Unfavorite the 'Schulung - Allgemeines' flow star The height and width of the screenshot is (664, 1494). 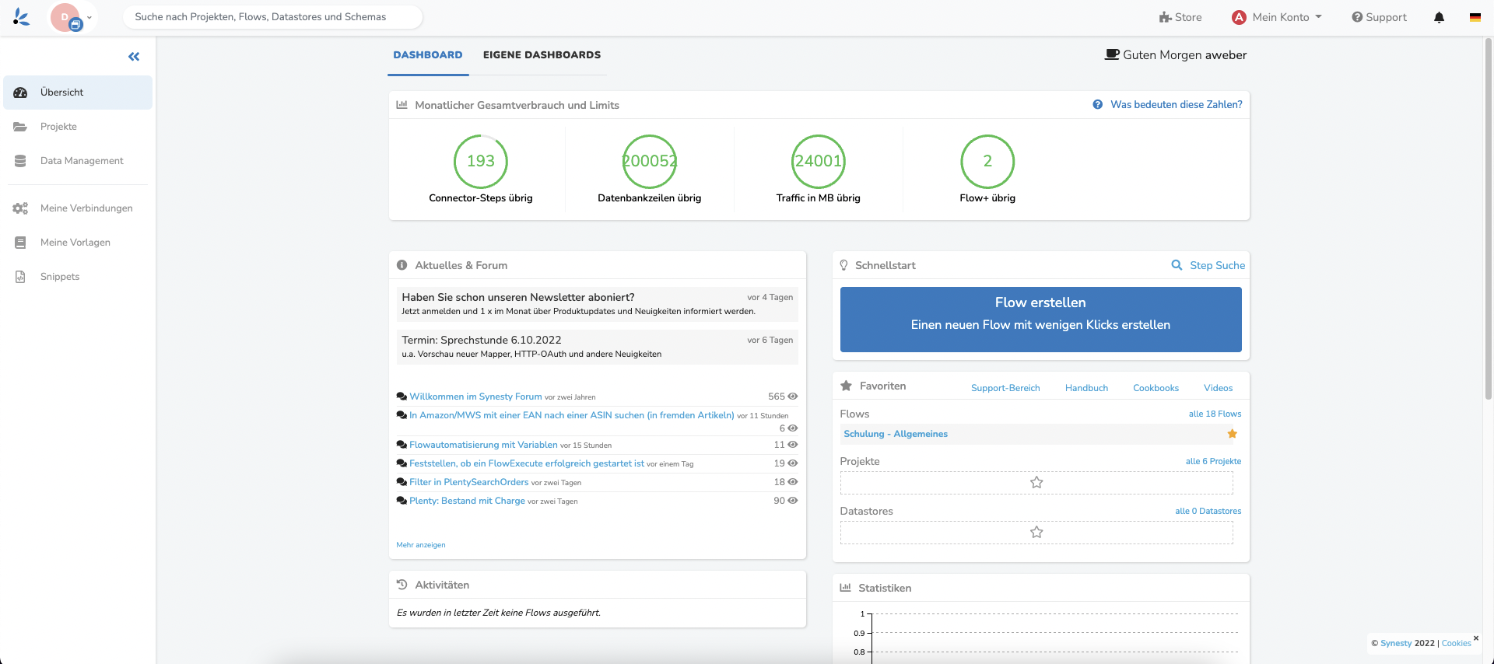tap(1232, 434)
